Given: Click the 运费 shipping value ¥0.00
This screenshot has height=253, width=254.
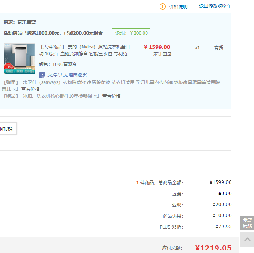Looking at the screenshot, I should tap(225, 193).
